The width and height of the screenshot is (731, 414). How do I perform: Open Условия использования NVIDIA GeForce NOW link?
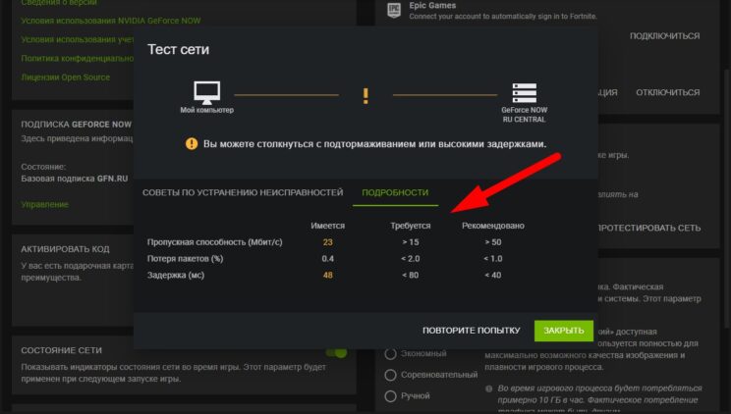point(90,23)
